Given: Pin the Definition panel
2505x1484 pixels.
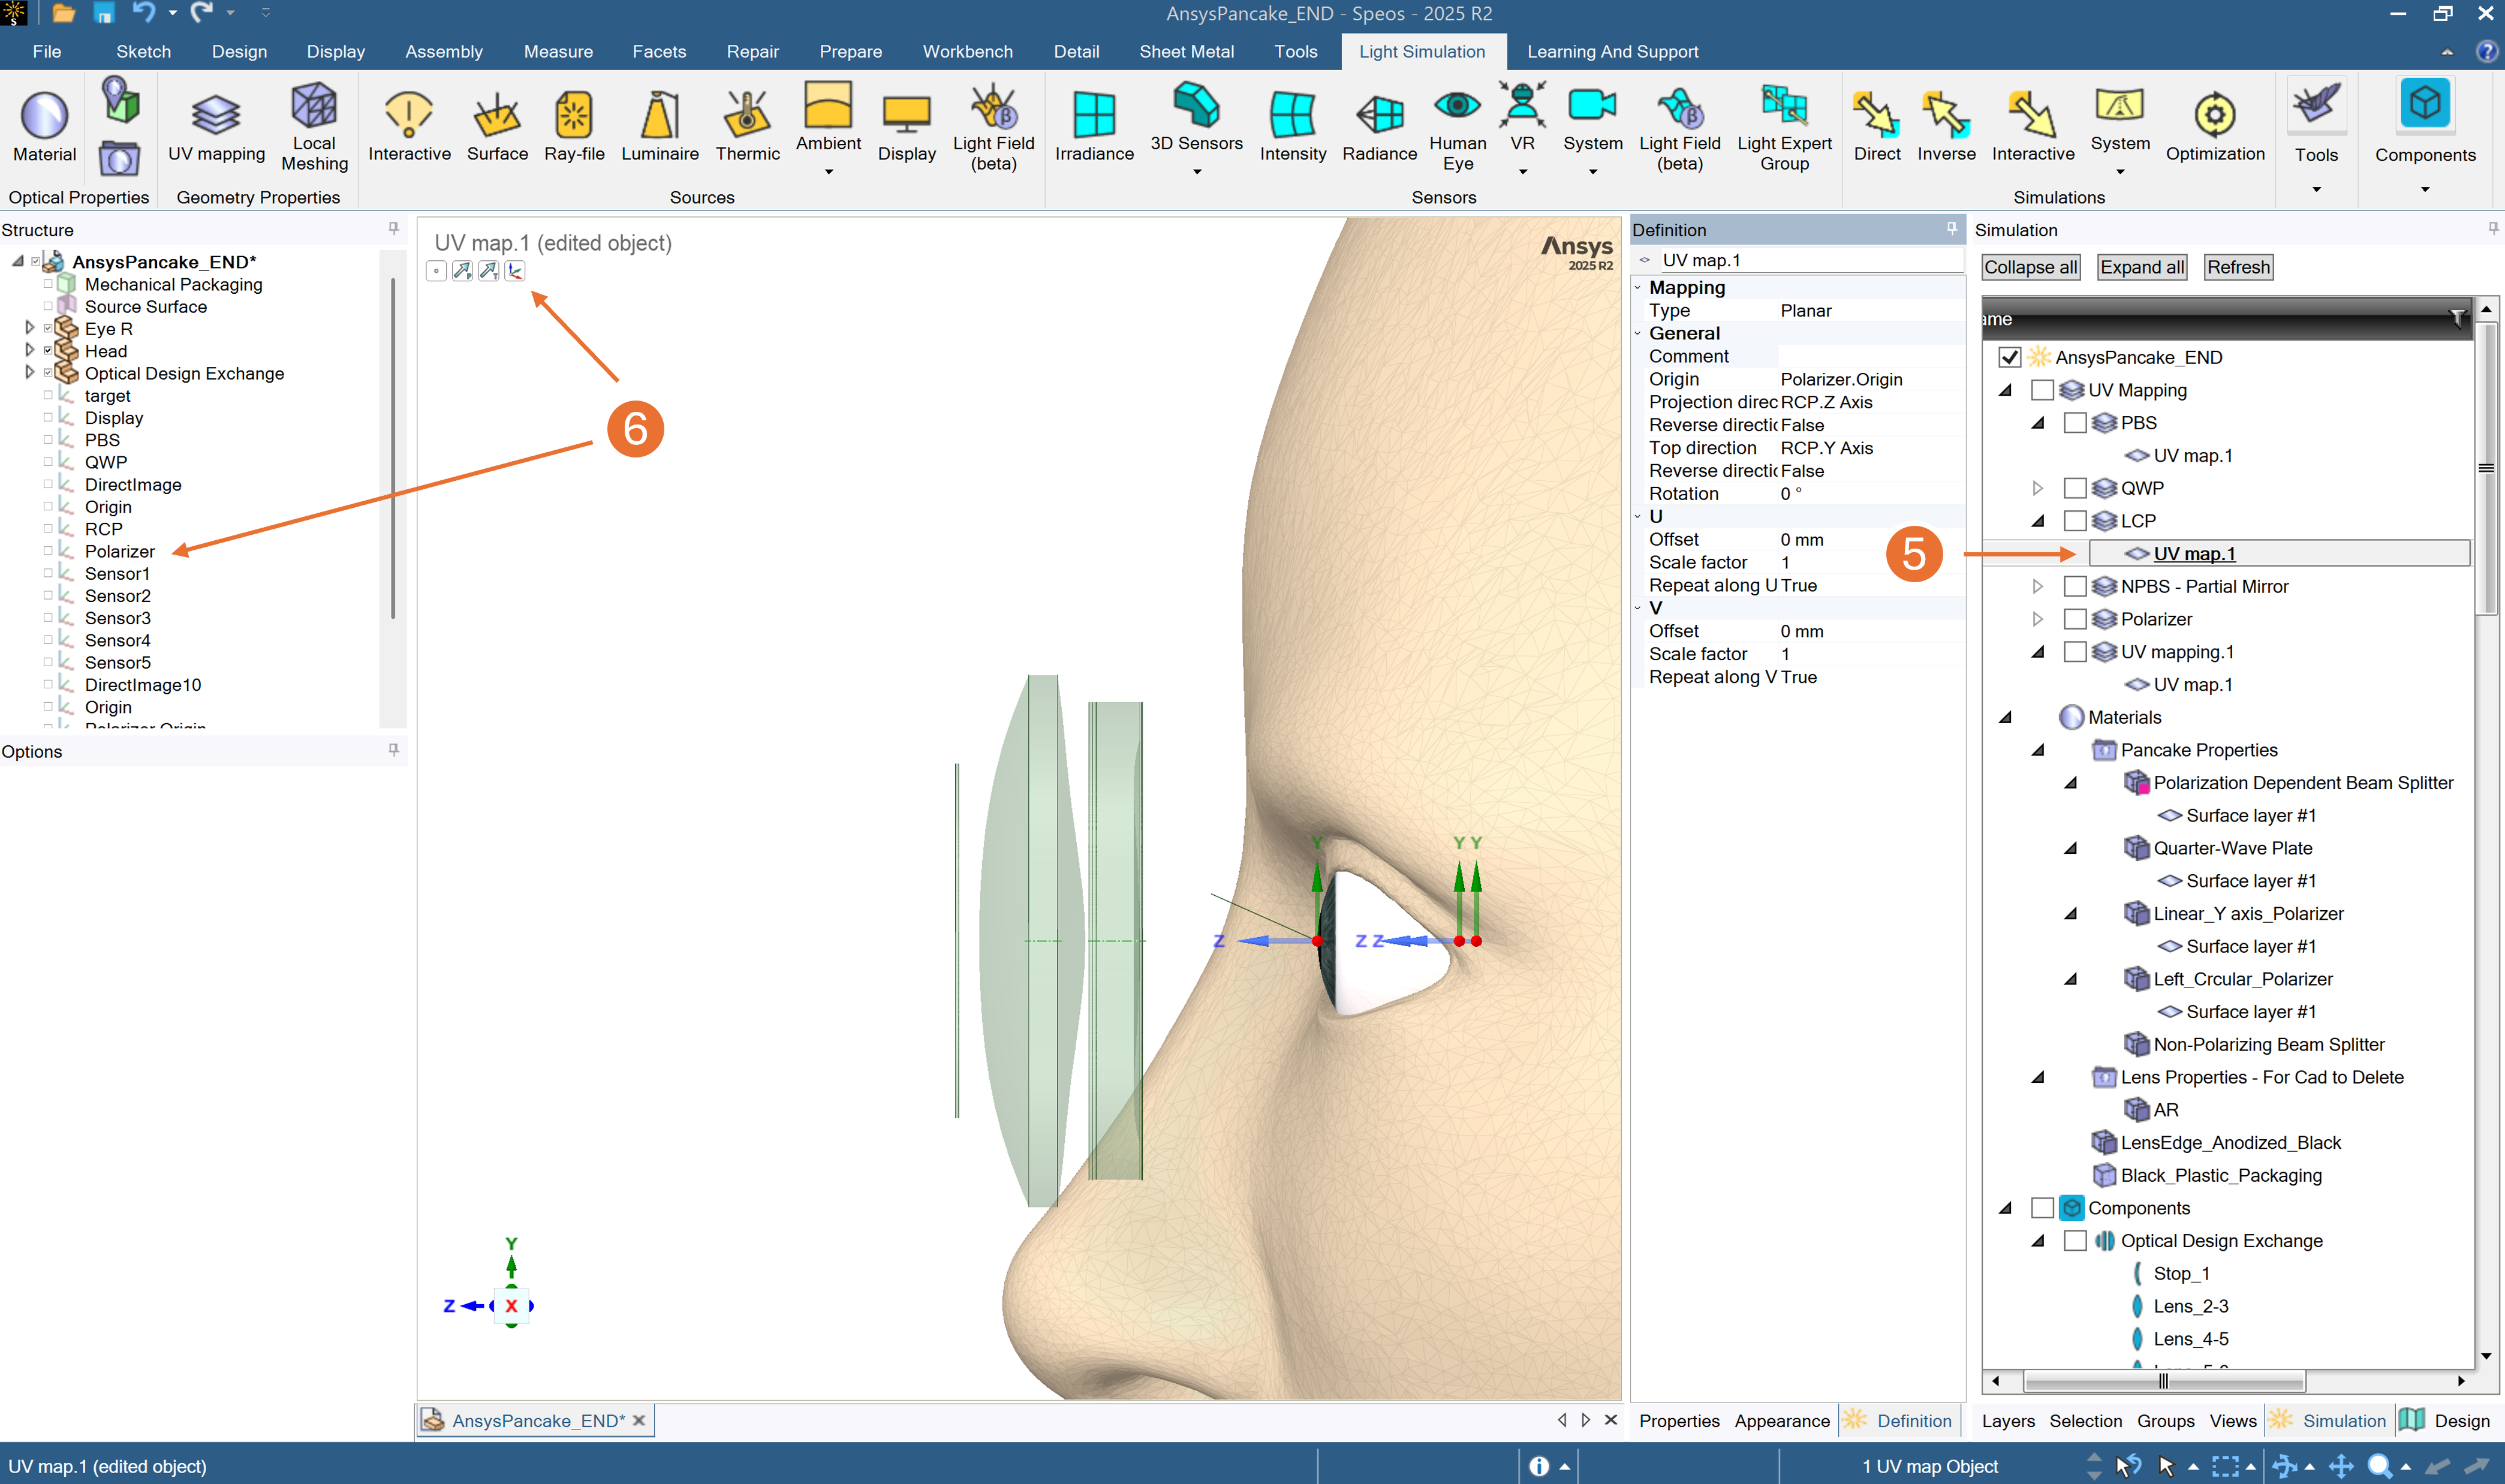Looking at the screenshot, I should [1951, 229].
